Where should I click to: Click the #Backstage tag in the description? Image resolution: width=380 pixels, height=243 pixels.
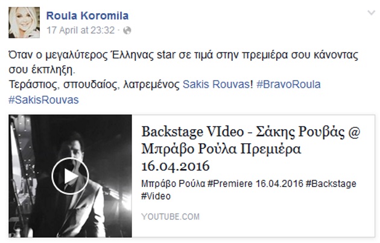[x=331, y=184]
